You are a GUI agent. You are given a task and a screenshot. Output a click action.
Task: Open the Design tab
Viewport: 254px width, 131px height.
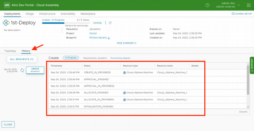pos(30,14)
